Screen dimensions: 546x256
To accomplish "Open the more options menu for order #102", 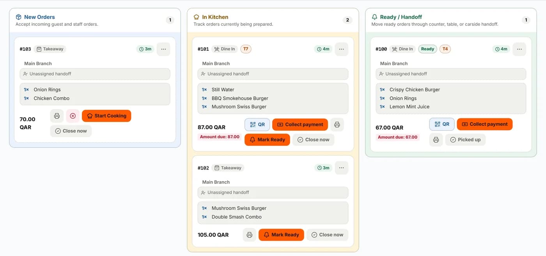I will [341, 168].
